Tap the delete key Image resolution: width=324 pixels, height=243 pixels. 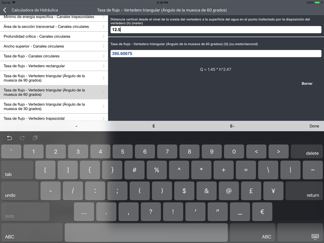pos(307,151)
